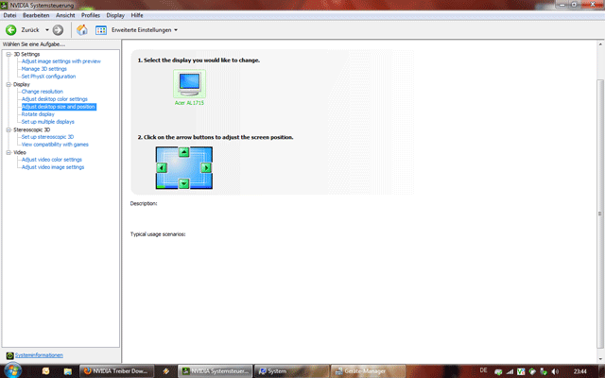This screenshot has width=605, height=378.
Task: Collapse the 3D Settings tree node
Action: [x=9, y=54]
